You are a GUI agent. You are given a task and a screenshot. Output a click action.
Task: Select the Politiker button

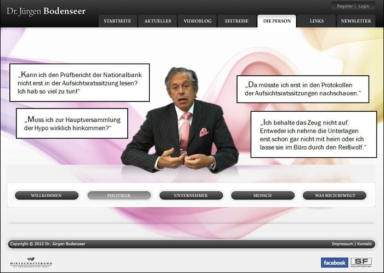point(119,196)
